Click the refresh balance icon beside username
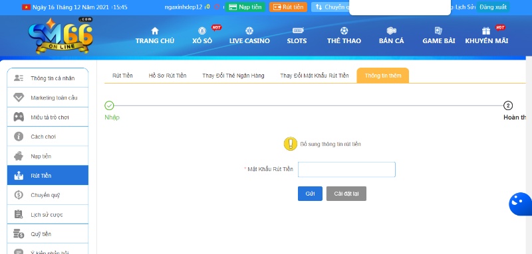The image size is (532, 254). (217, 7)
